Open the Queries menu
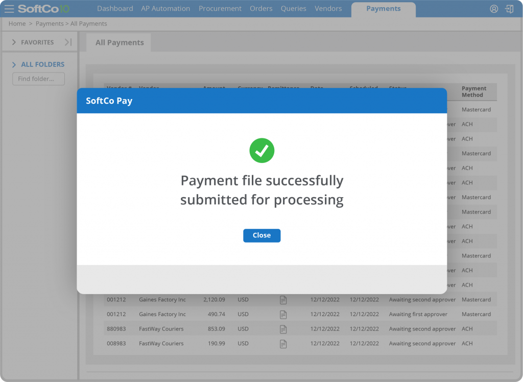The width and height of the screenshot is (523, 382). (294, 9)
